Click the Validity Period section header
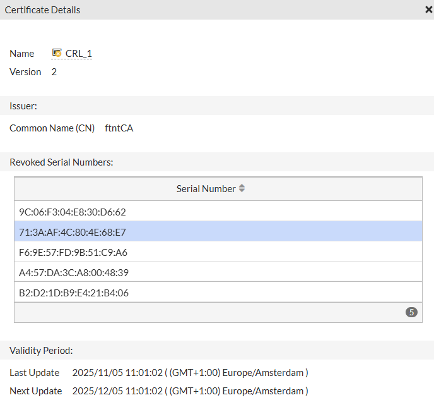The height and width of the screenshot is (400, 434). (41, 349)
